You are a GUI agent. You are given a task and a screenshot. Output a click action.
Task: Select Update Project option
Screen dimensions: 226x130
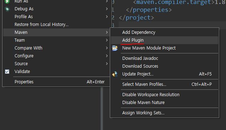click(x=165, y=74)
